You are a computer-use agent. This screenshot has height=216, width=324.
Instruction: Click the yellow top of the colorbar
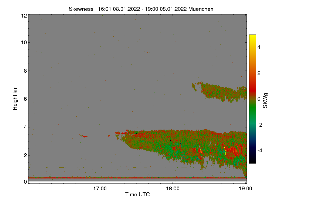(x=252, y=37)
